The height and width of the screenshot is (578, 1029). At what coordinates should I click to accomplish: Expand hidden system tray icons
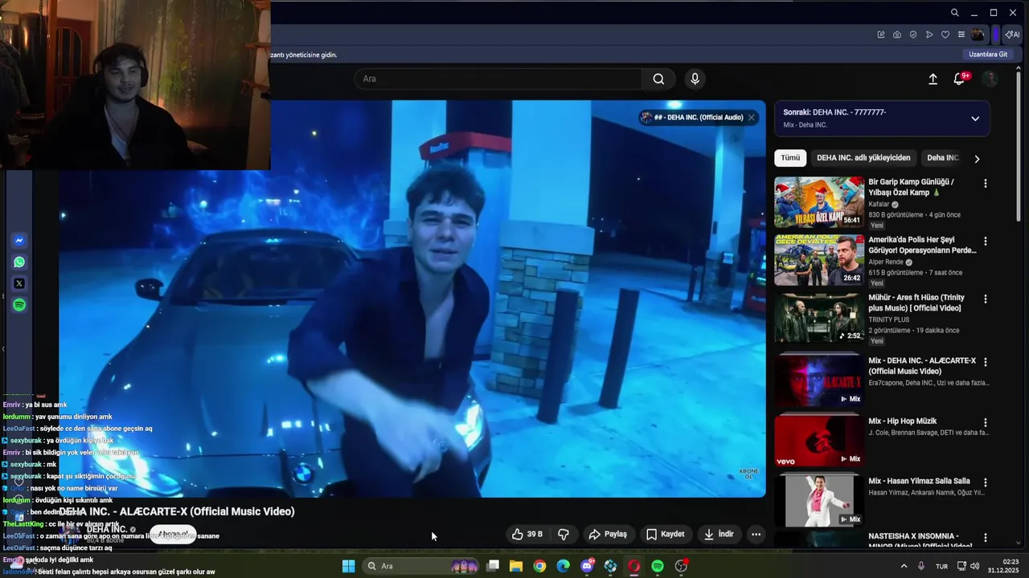coord(904,566)
